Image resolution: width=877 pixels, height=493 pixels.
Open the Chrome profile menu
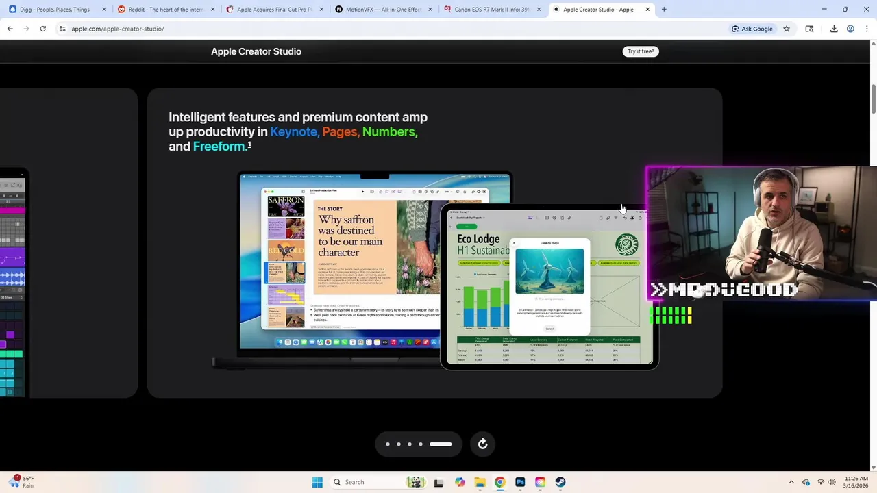click(850, 29)
